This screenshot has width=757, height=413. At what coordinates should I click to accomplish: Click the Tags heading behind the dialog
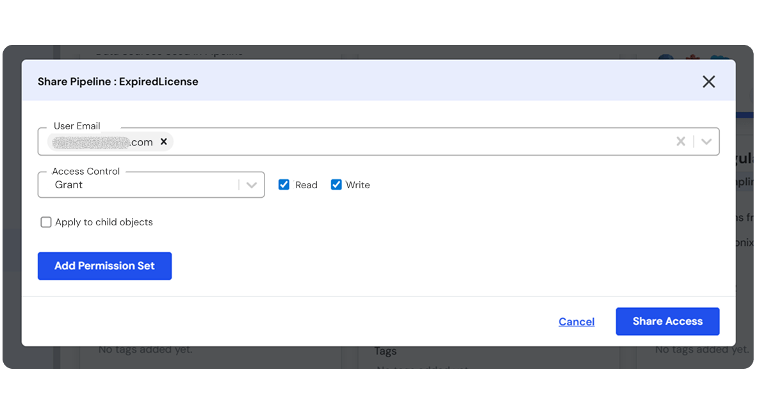pyautogui.click(x=386, y=351)
